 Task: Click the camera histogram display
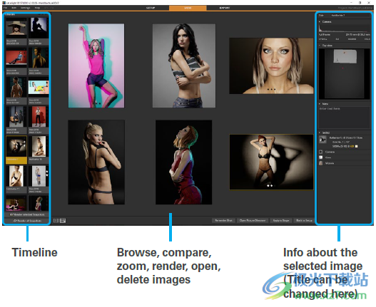point(345,28)
